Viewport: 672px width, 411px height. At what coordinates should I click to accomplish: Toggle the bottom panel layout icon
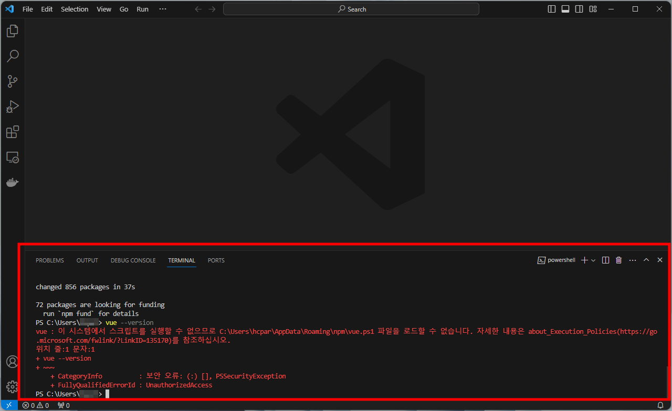click(565, 9)
